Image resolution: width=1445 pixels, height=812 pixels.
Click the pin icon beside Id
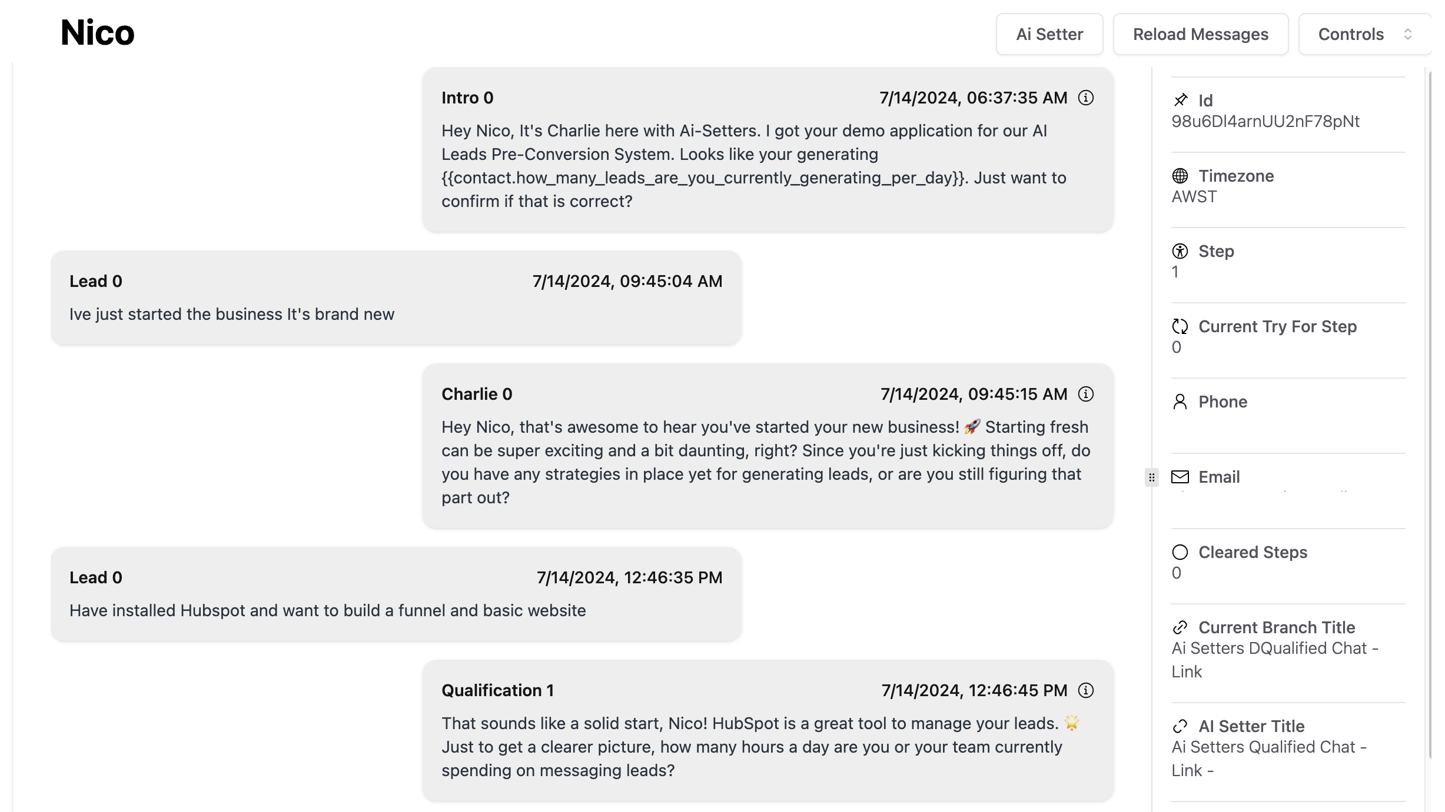(1180, 101)
